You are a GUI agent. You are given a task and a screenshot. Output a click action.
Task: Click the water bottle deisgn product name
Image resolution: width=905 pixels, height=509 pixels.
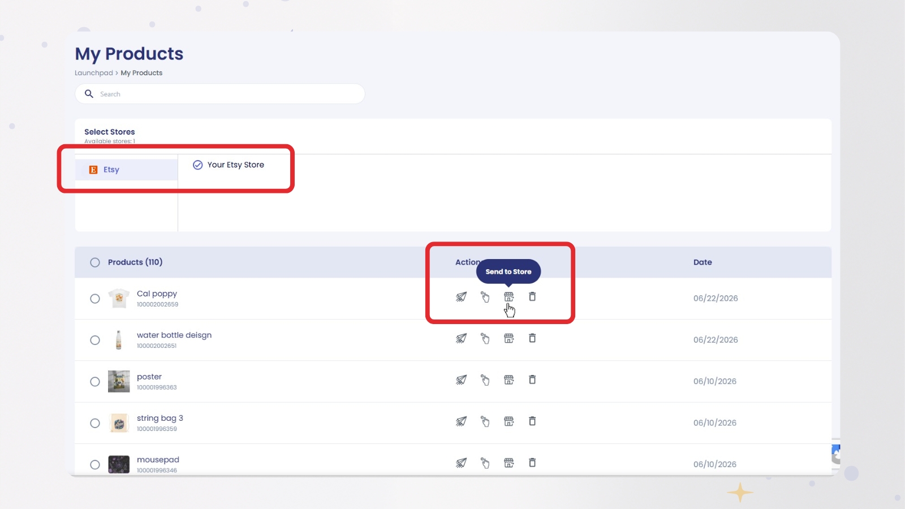[x=174, y=335]
